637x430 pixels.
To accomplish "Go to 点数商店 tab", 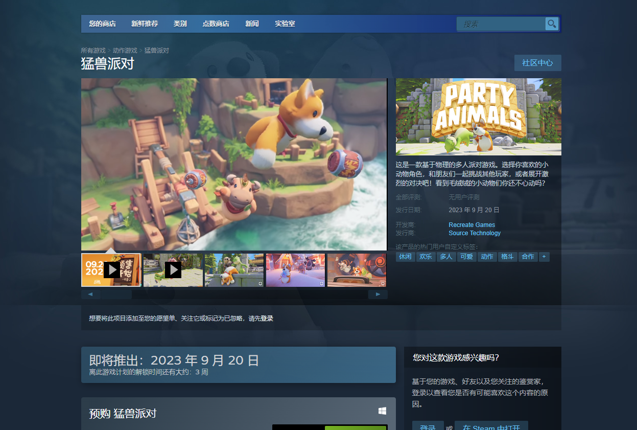I will 216,24.
